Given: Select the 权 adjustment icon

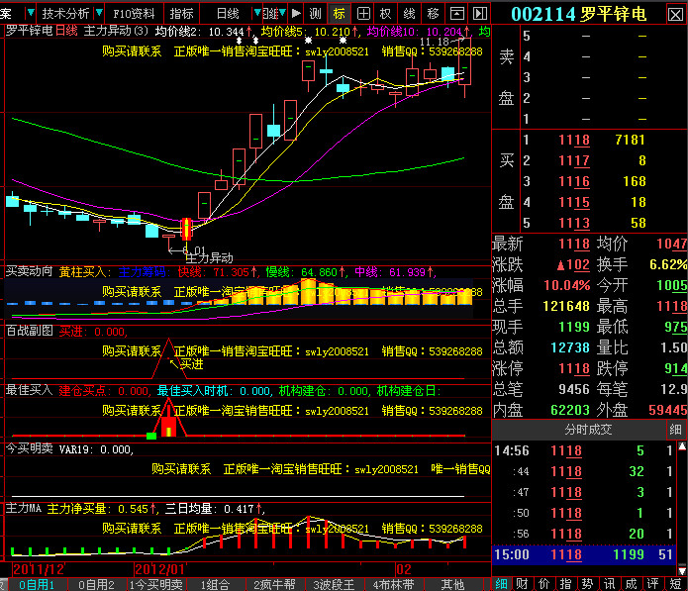Looking at the screenshot, I should coord(386,13).
